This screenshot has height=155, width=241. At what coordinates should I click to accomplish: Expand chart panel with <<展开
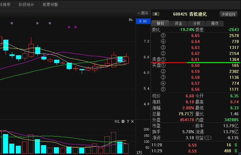[x=143, y=13]
